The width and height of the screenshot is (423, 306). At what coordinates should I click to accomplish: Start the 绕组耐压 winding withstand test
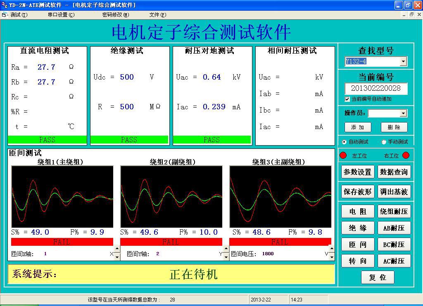tap(394, 212)
